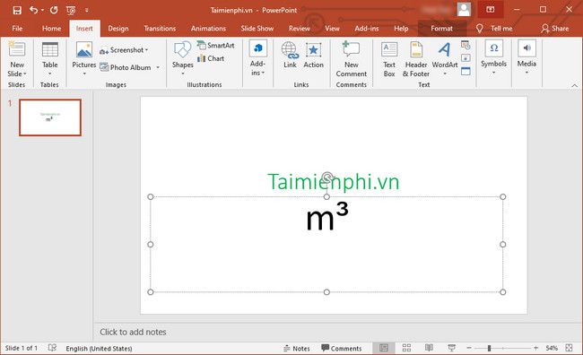
Task: Change language English (United States)
Action: click(99, 349)
